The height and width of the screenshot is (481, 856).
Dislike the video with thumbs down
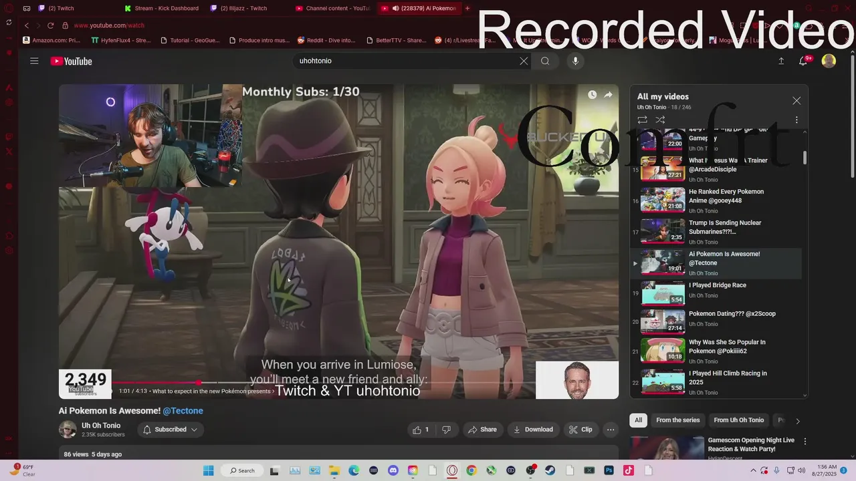tap(446, 430)
